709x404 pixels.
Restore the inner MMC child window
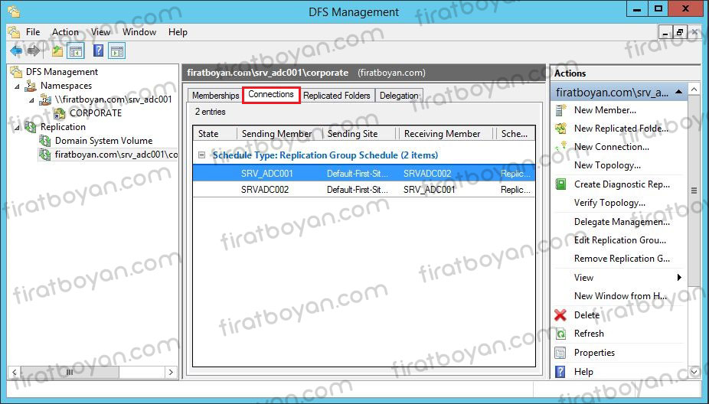(x=679, y=32)
